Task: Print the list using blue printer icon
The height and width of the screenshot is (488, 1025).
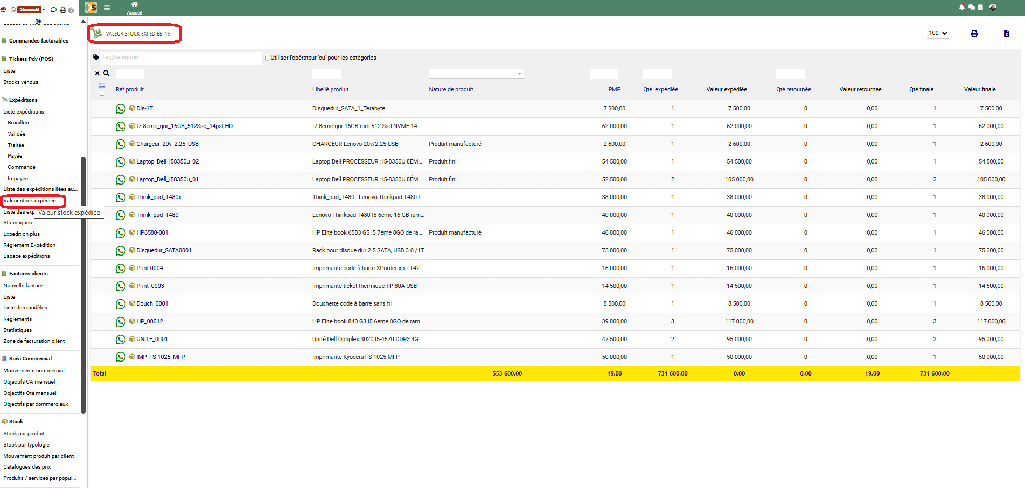Action: tap(974, 33)
